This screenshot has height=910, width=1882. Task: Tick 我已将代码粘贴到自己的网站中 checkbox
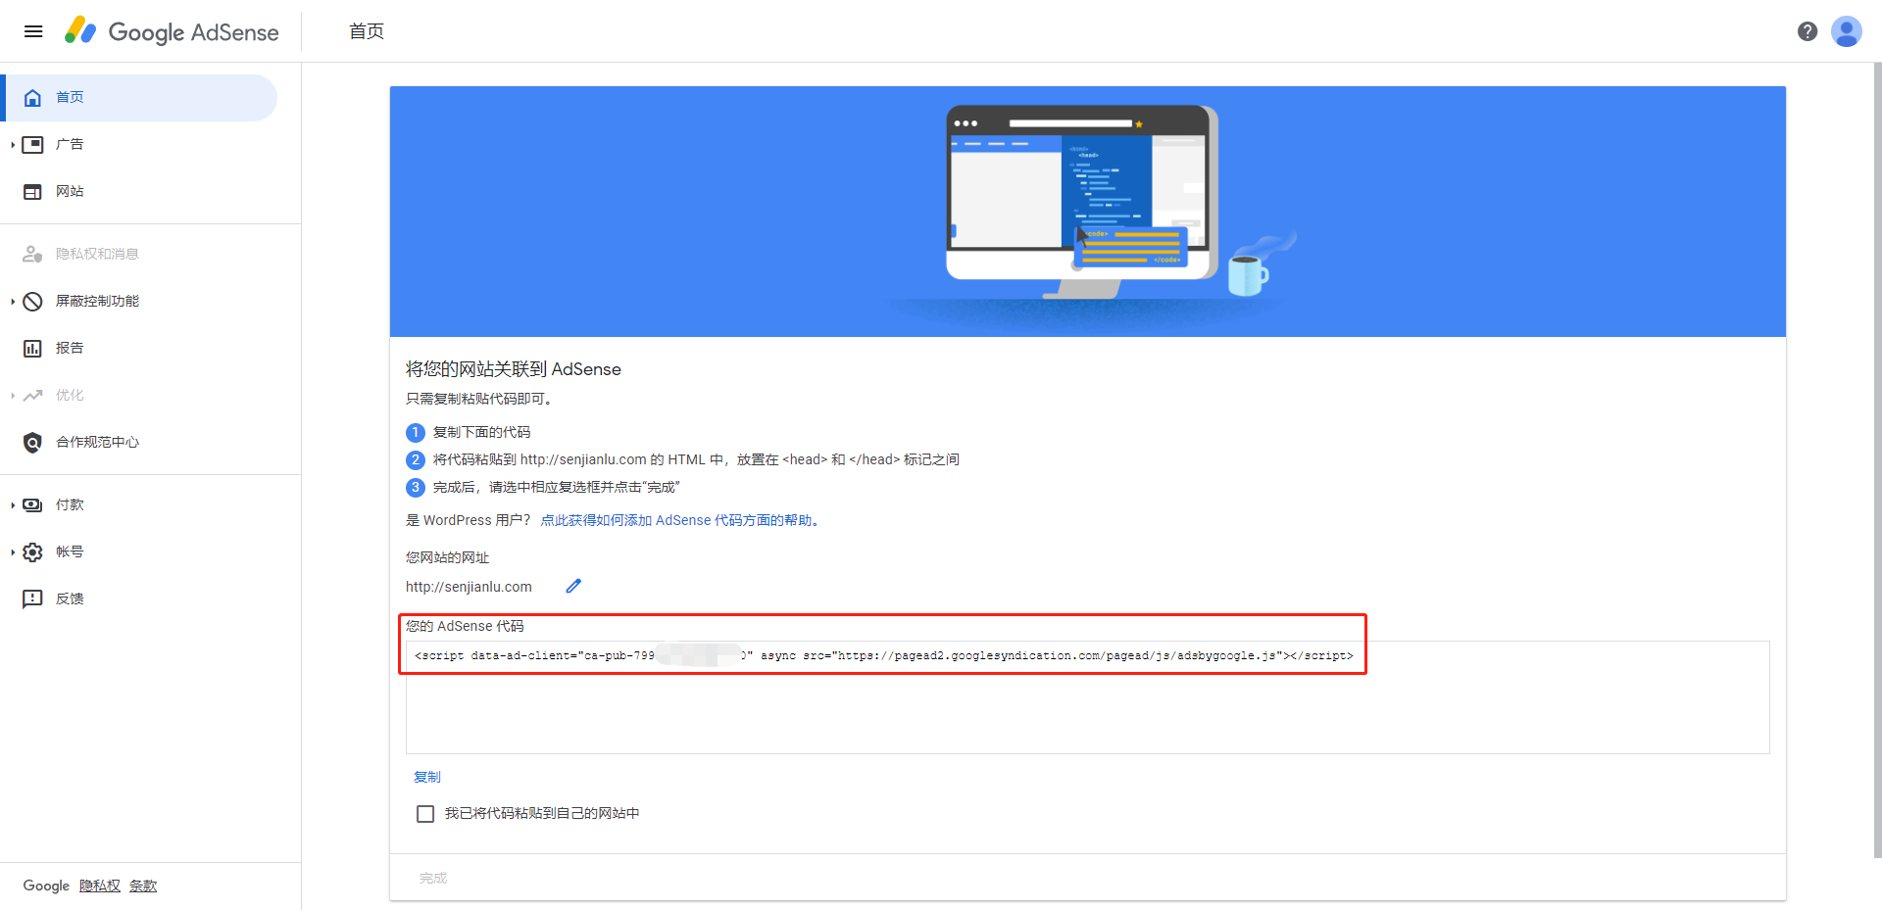pos(425,814)
